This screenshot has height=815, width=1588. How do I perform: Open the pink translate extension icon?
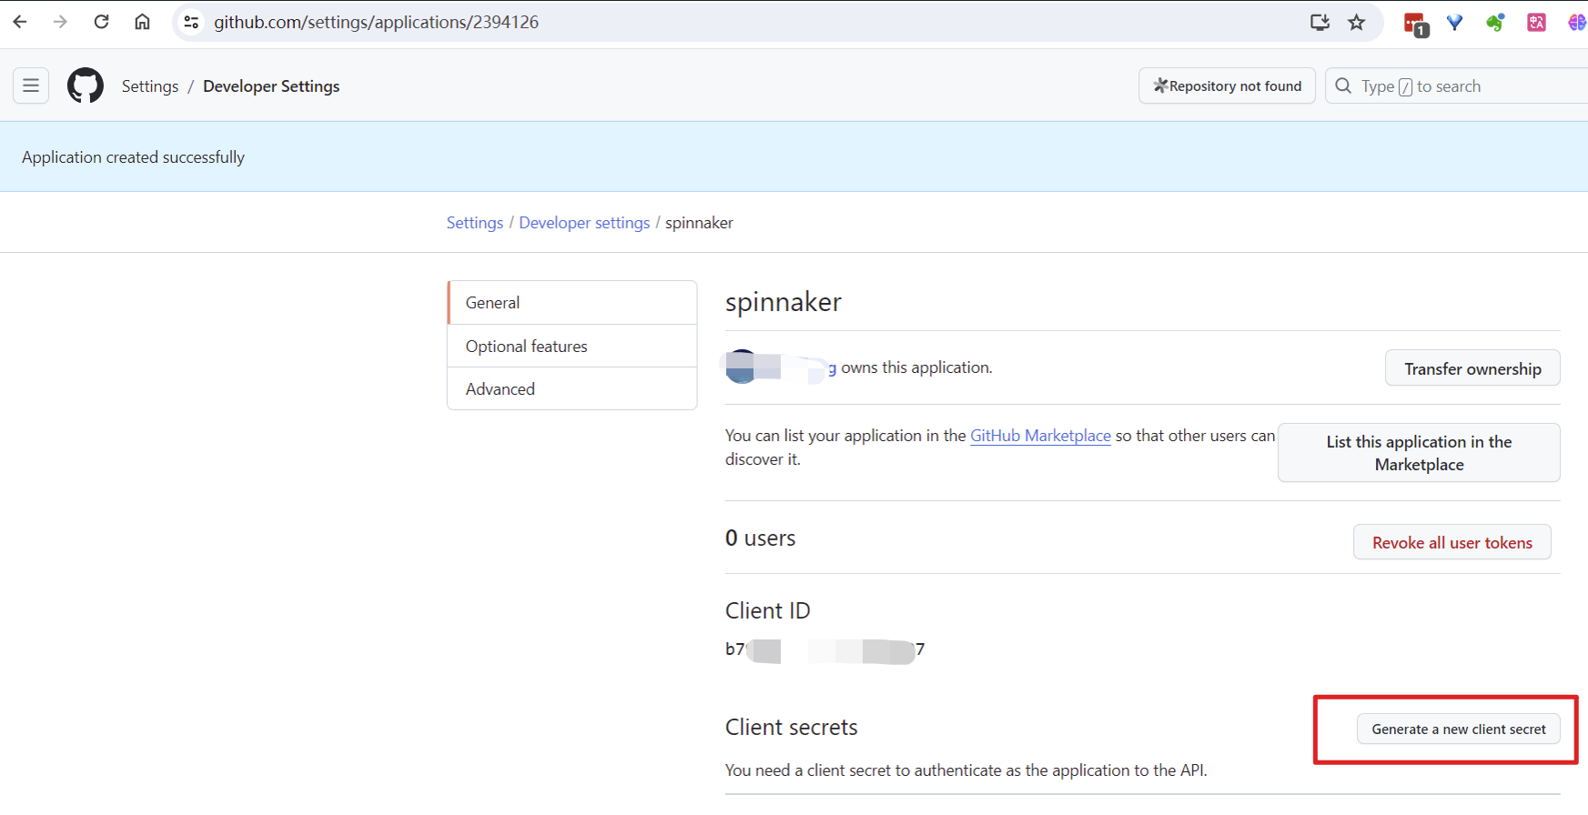point(1537,22)
